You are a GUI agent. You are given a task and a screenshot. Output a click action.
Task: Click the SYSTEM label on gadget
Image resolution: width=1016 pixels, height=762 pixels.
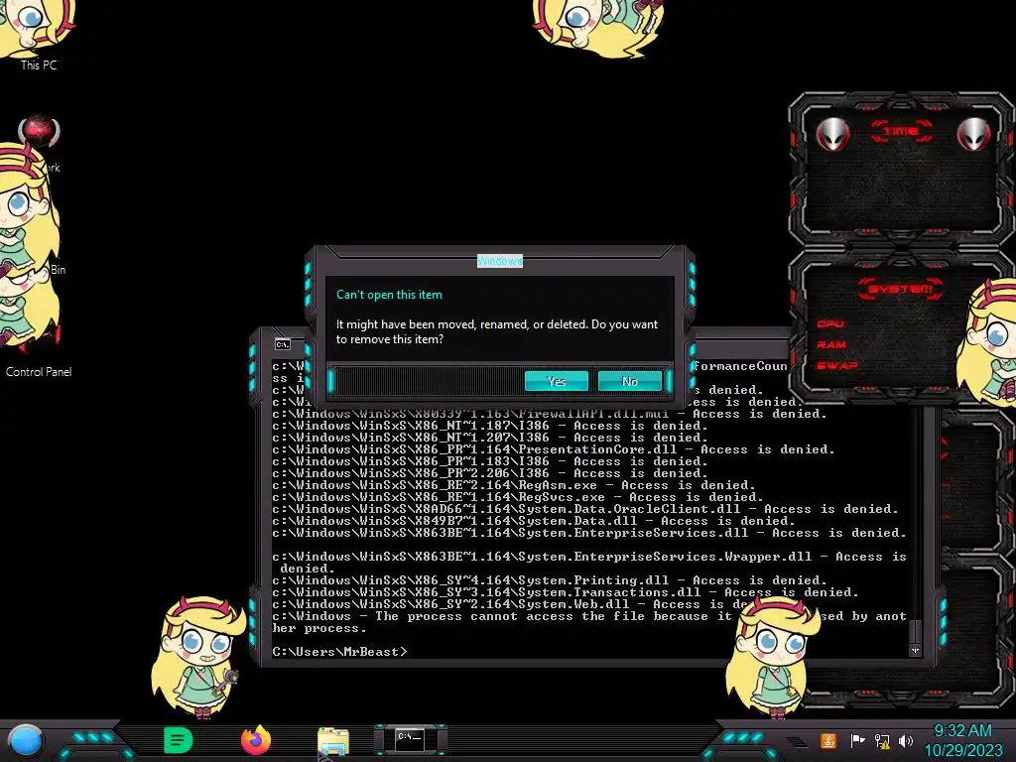901,289
